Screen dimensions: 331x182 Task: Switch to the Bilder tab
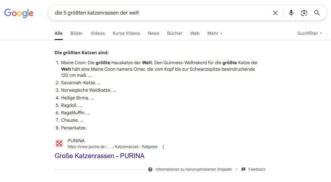tap(76, 33)
